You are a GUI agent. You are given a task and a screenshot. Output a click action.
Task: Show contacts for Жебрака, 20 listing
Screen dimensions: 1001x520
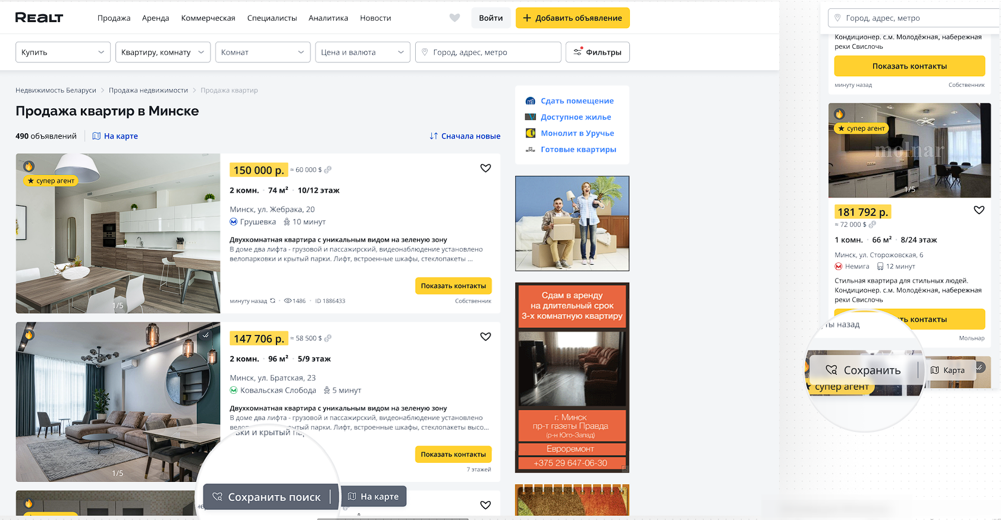point(453,286)
